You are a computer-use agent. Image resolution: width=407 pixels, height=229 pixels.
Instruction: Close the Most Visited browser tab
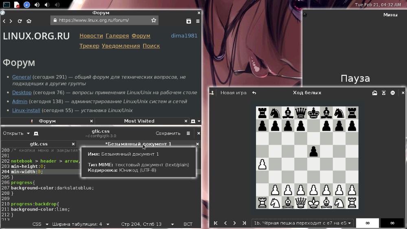(x=186, y=121)
